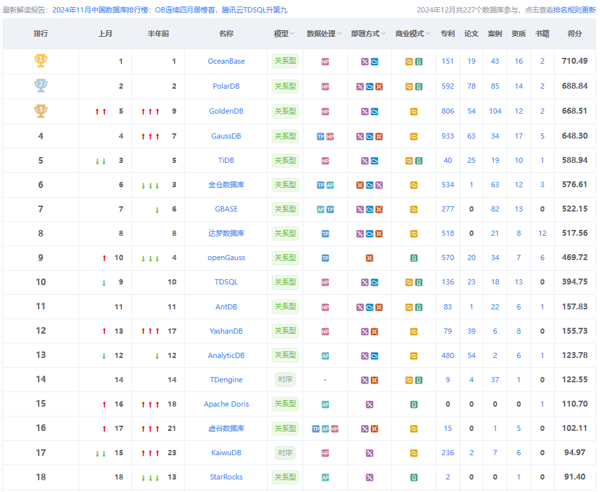Click the commercial mode icon in KaiwuDB row

414,453
